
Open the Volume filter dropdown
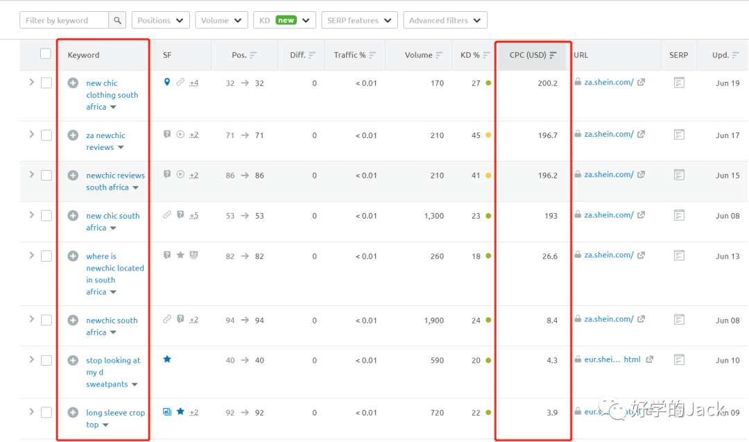[x=221, y=20]
